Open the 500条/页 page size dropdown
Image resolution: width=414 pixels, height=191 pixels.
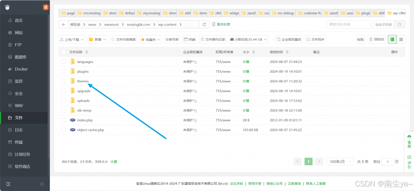pyautogui.click(x=340, y=162)
